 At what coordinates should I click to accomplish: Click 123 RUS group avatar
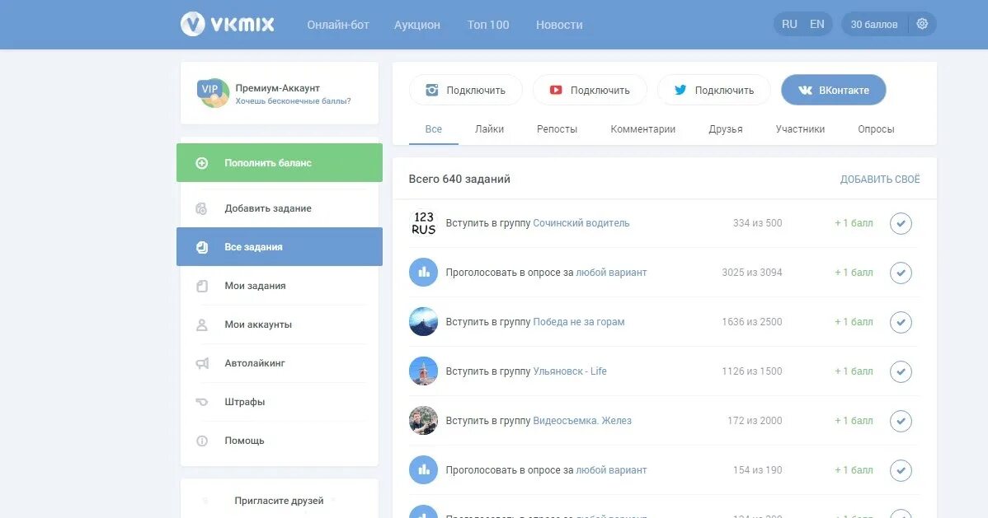click(423, 223)
